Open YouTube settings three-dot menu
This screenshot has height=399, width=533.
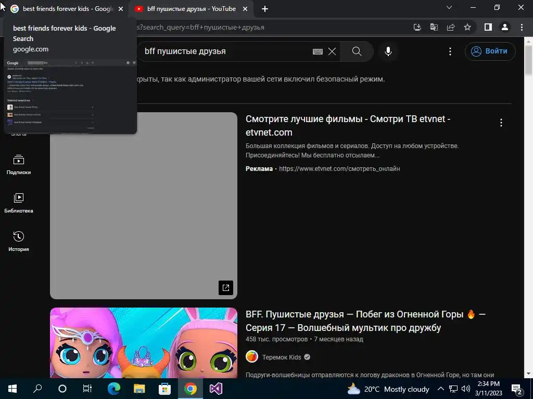(450, 51)
